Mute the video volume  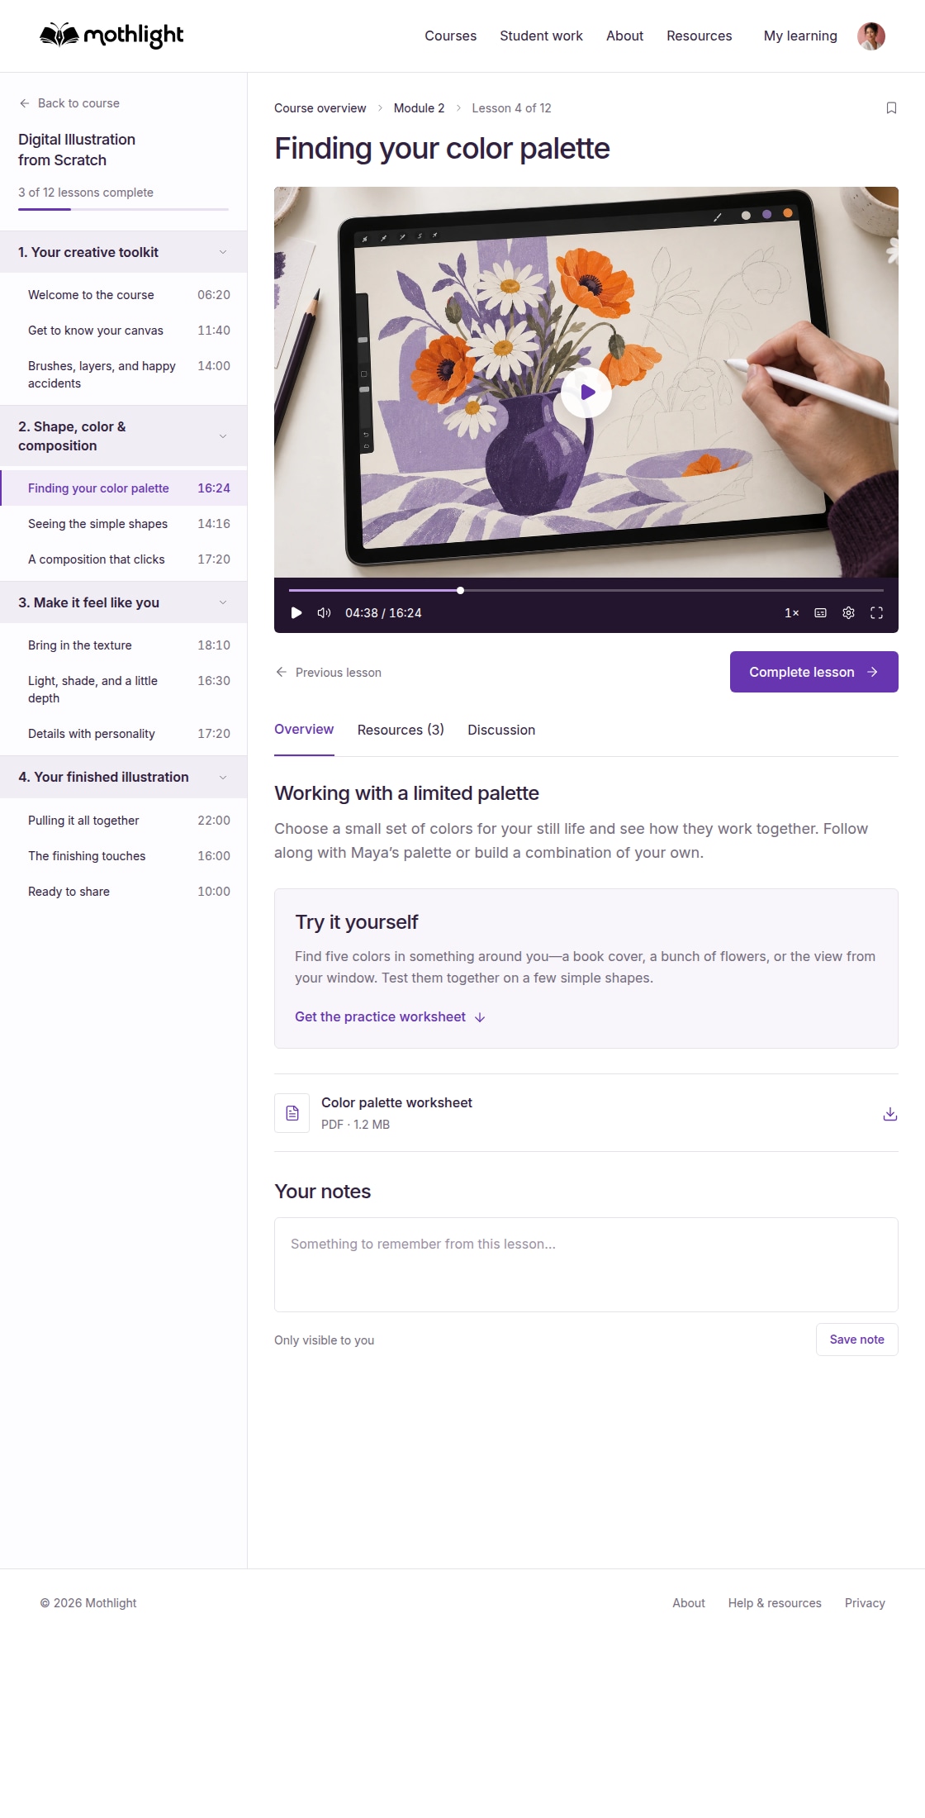[x=324, y=613]
